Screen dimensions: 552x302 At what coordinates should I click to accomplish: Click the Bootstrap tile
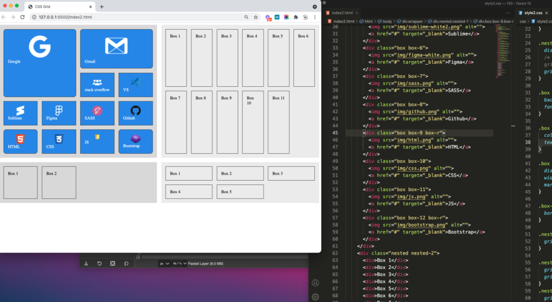(135, 141)
